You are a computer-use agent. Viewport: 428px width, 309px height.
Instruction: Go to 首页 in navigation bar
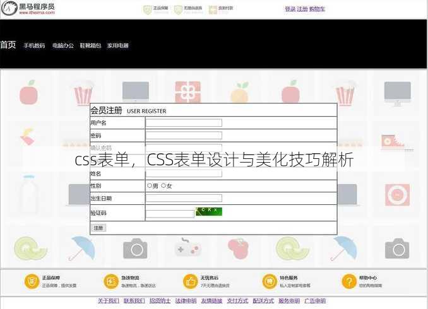pyautogui.click(x=8, y=44)
